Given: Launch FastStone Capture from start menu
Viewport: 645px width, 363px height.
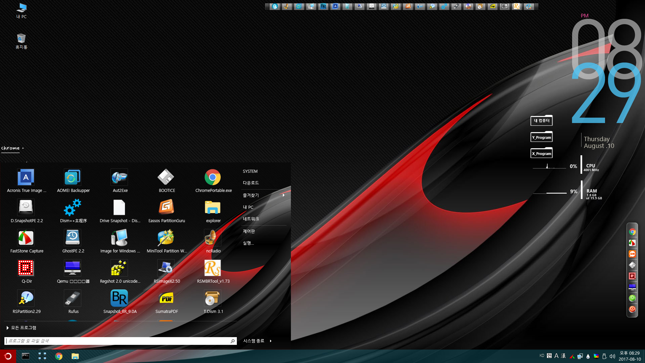Looking at the screenshot, I should point(26,241).
